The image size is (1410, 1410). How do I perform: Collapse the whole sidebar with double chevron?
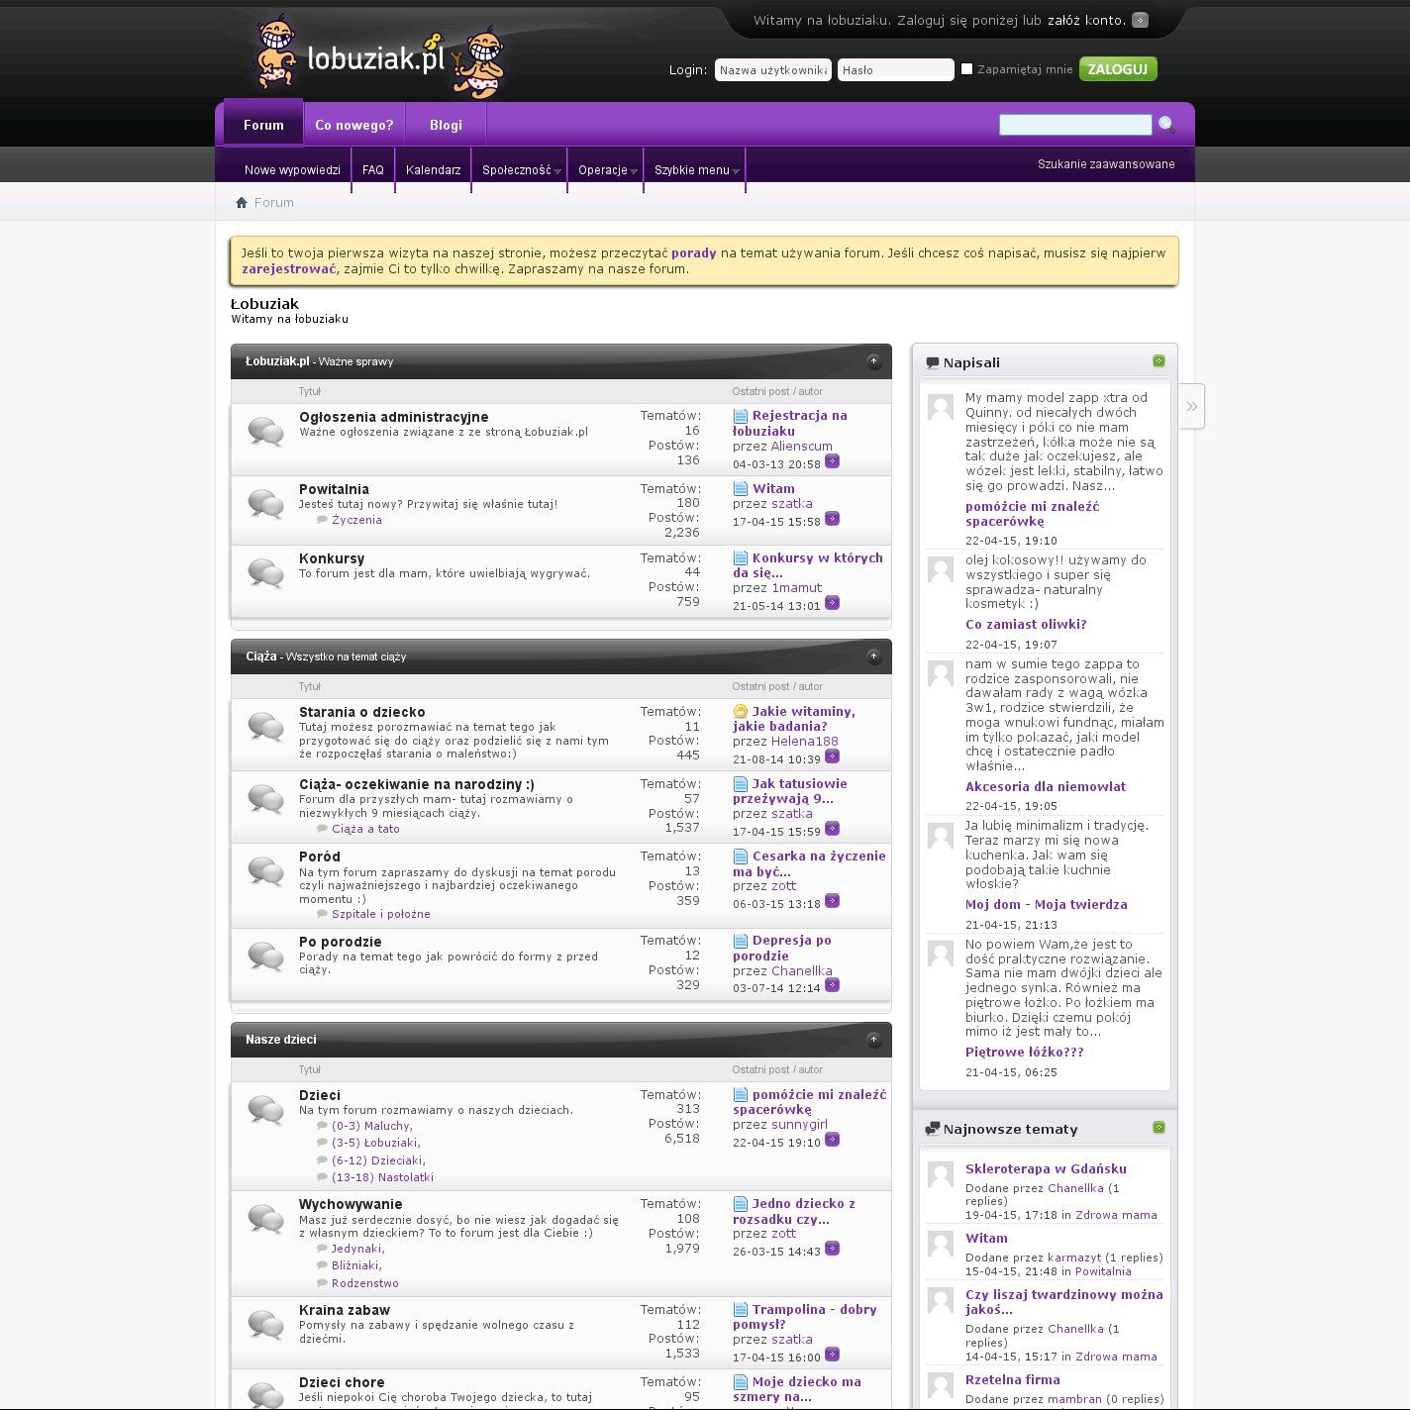[1192, 406]
